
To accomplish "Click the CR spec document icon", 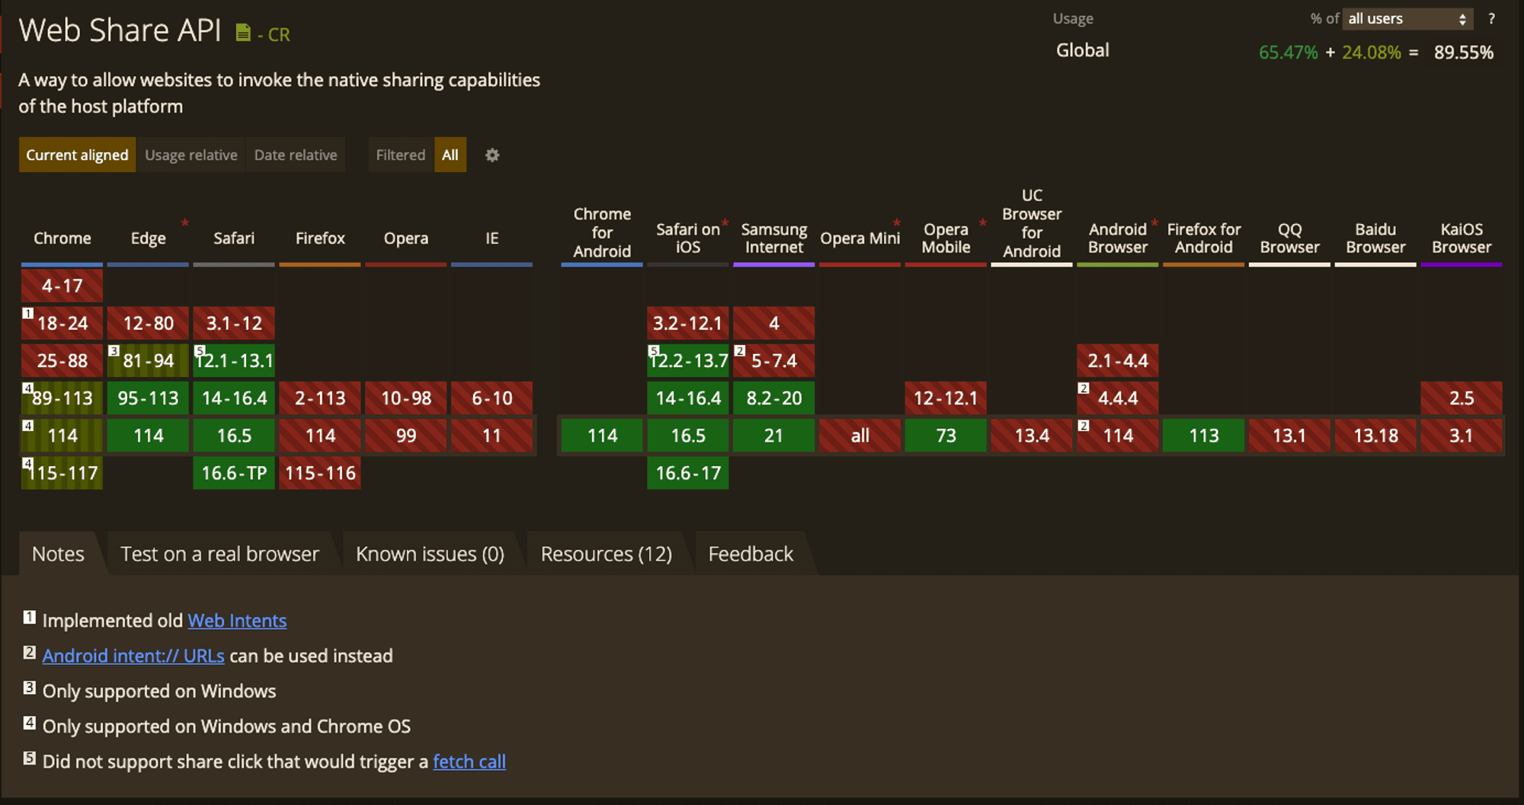I will pyautogui.click(x=243, y=33).
